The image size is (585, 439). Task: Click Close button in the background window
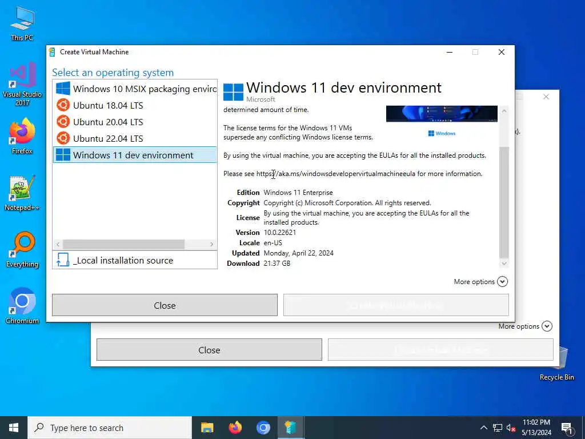[x=209, y=350]
